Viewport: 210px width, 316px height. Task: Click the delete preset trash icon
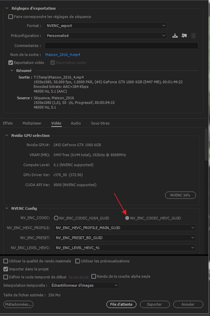click(193, 36)
